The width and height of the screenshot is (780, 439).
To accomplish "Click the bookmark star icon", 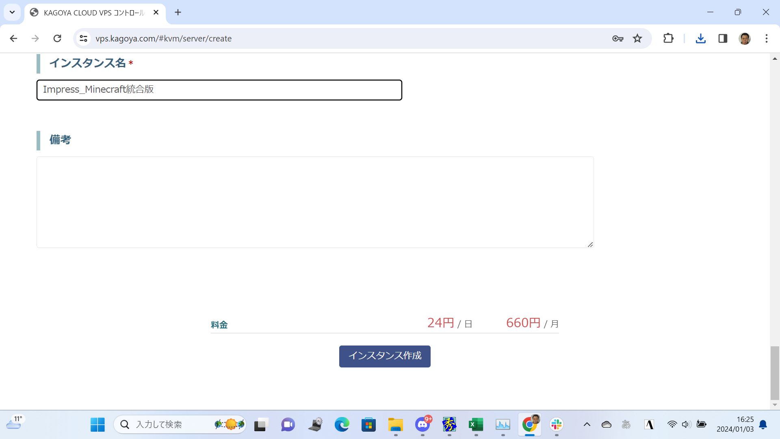I will (x=637, y=38).
